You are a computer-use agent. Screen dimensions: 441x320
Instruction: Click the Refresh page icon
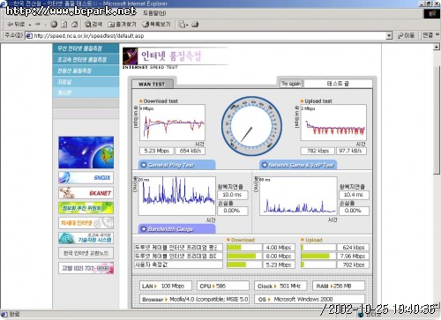point(64,25)
